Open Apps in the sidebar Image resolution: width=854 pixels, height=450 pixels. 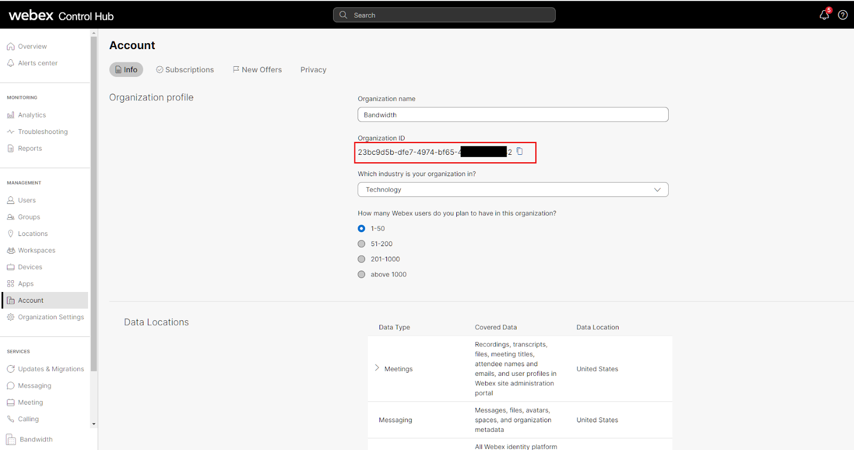26,283
